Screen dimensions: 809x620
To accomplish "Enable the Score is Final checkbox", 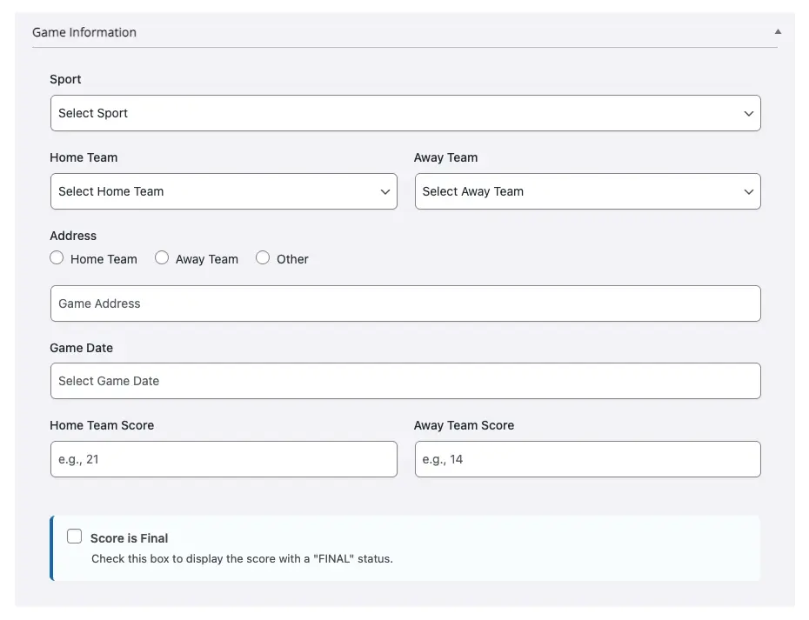I will click(x=75, y=537).
